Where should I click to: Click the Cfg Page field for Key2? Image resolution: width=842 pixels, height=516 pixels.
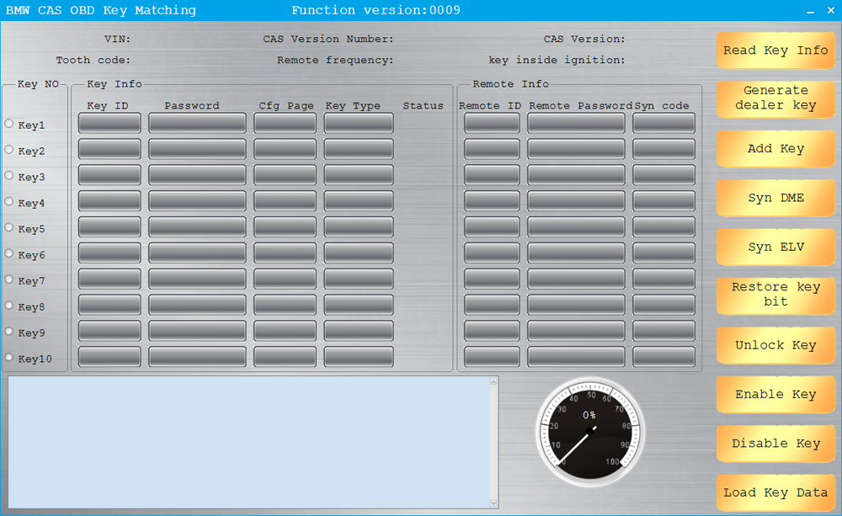pyautogui.click(x=285, y=149)
